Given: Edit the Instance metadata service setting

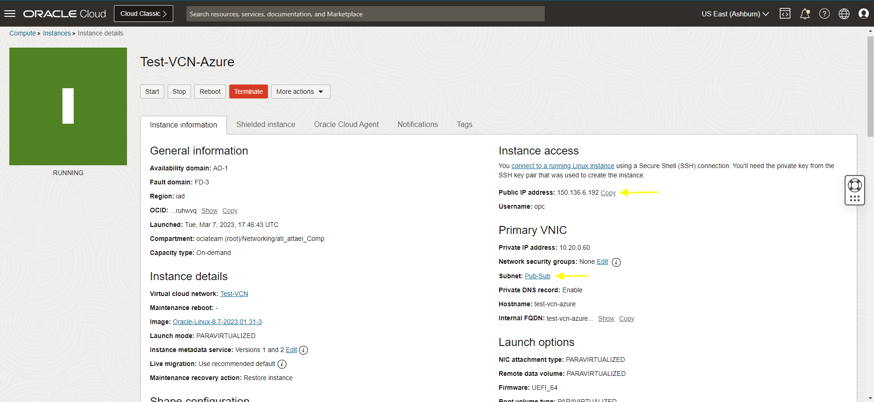Looking at the screenshot, I should [x=291, y=350].
